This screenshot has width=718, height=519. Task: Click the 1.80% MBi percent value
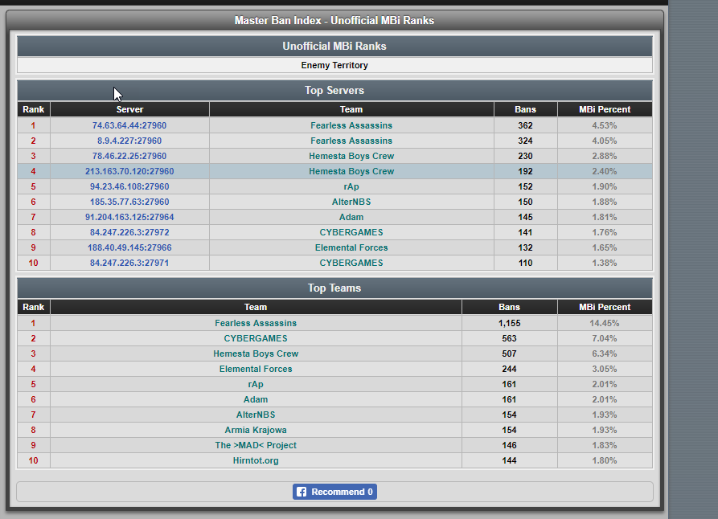605,461
